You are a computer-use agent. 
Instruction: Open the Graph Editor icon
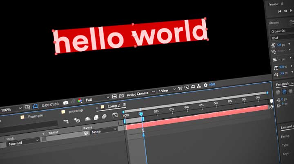[x=115, y=115]
